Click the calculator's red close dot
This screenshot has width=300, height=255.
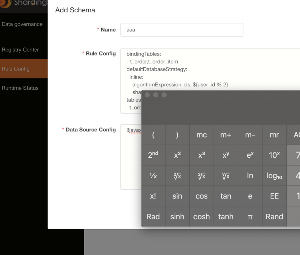coord(147,95)
